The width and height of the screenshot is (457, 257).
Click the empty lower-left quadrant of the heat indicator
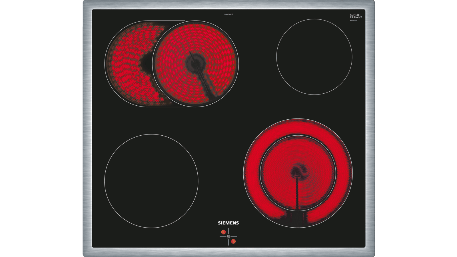(x=223, y=242)
